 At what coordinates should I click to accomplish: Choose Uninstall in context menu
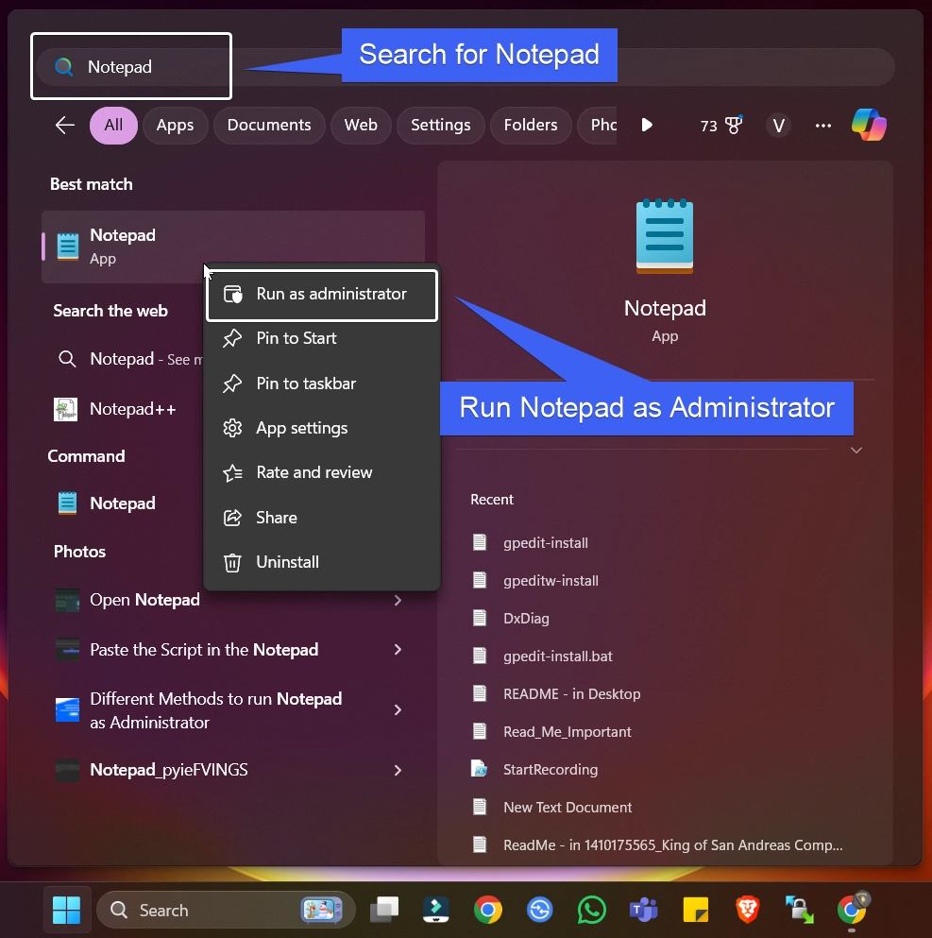click(x=322, y=562)
